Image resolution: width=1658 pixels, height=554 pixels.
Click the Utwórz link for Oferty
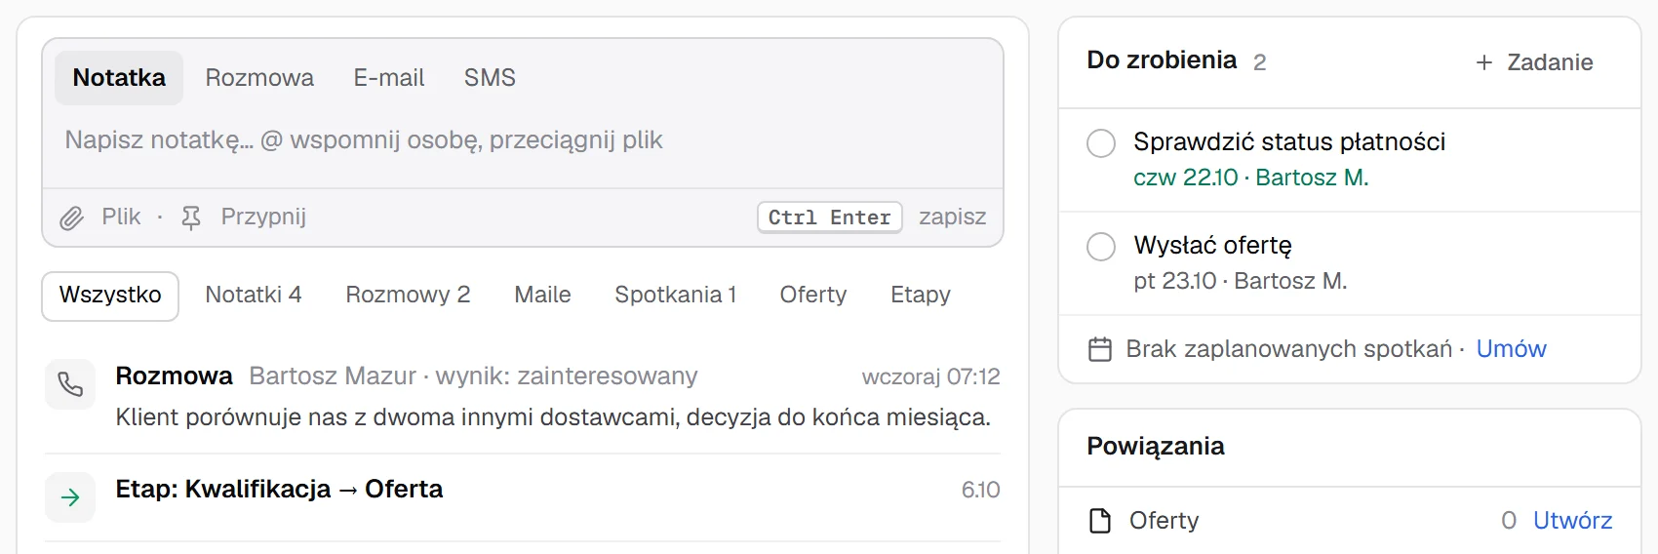click(x=1573, y=521)
